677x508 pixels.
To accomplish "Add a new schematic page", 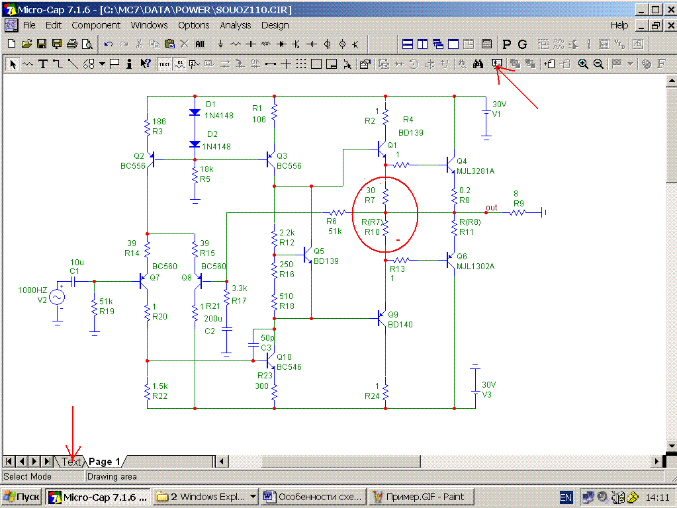I will pyautogui.click(x=549, y=64).
